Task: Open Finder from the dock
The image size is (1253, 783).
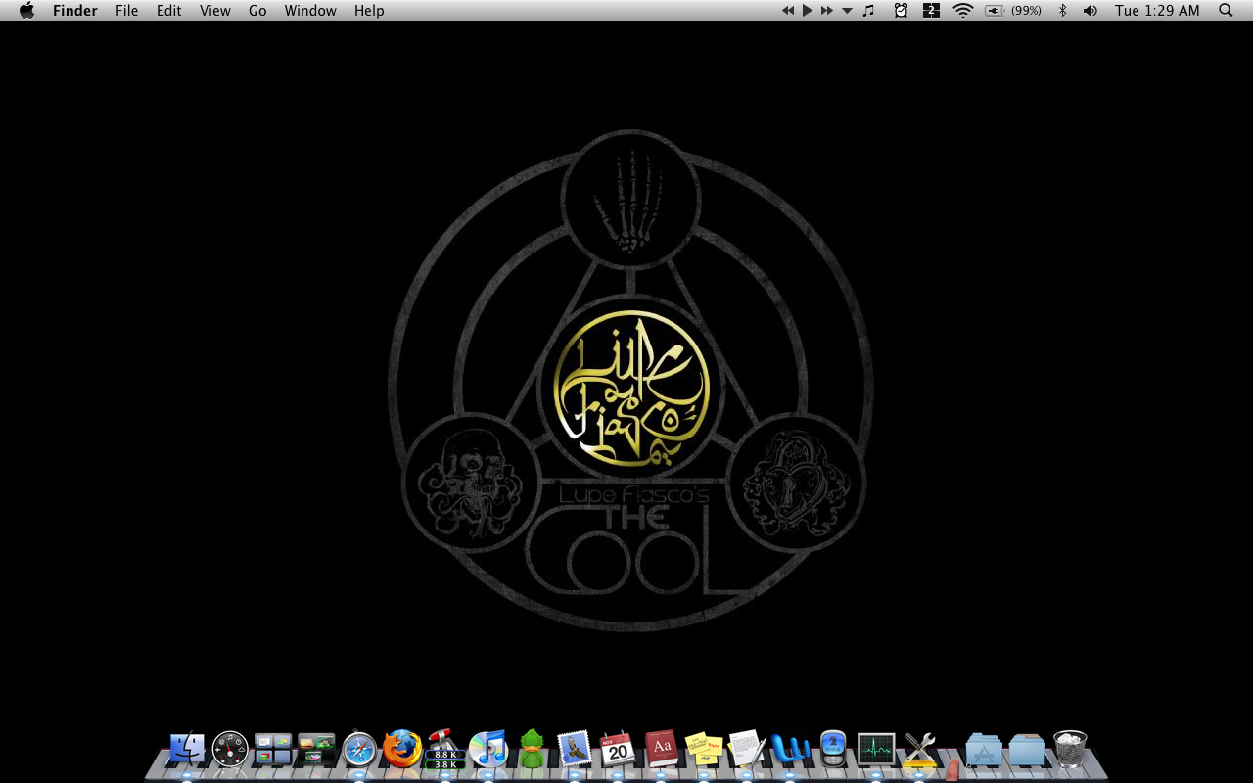Action: pyautogui.click(x=187, y=750)
